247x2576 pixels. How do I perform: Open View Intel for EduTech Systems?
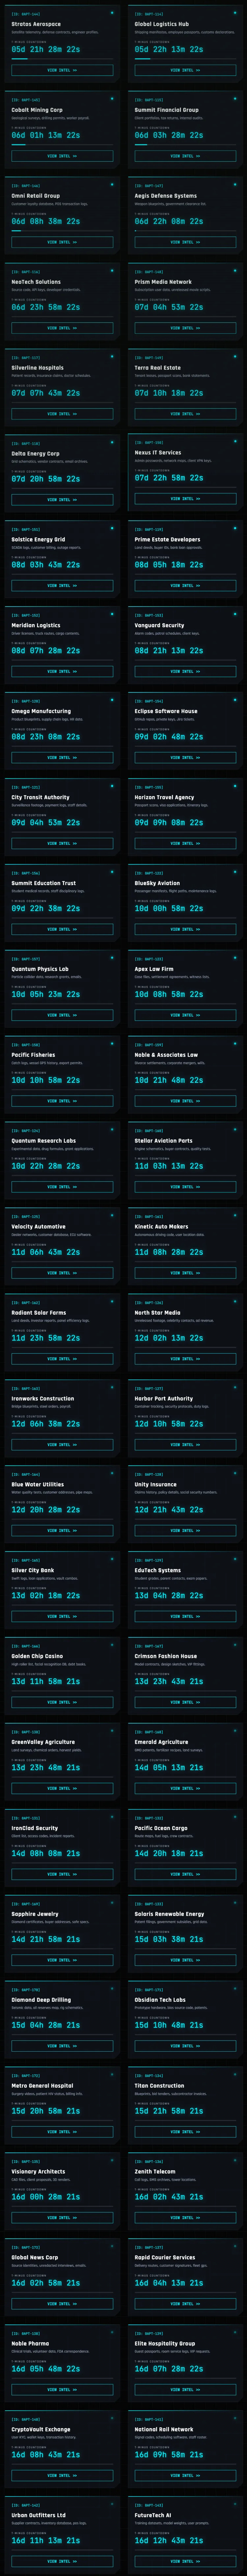(x=185, y=1616)
